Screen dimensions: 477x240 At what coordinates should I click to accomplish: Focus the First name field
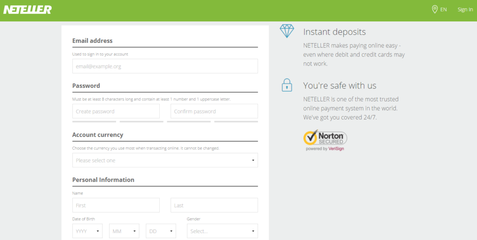[116, 206]
